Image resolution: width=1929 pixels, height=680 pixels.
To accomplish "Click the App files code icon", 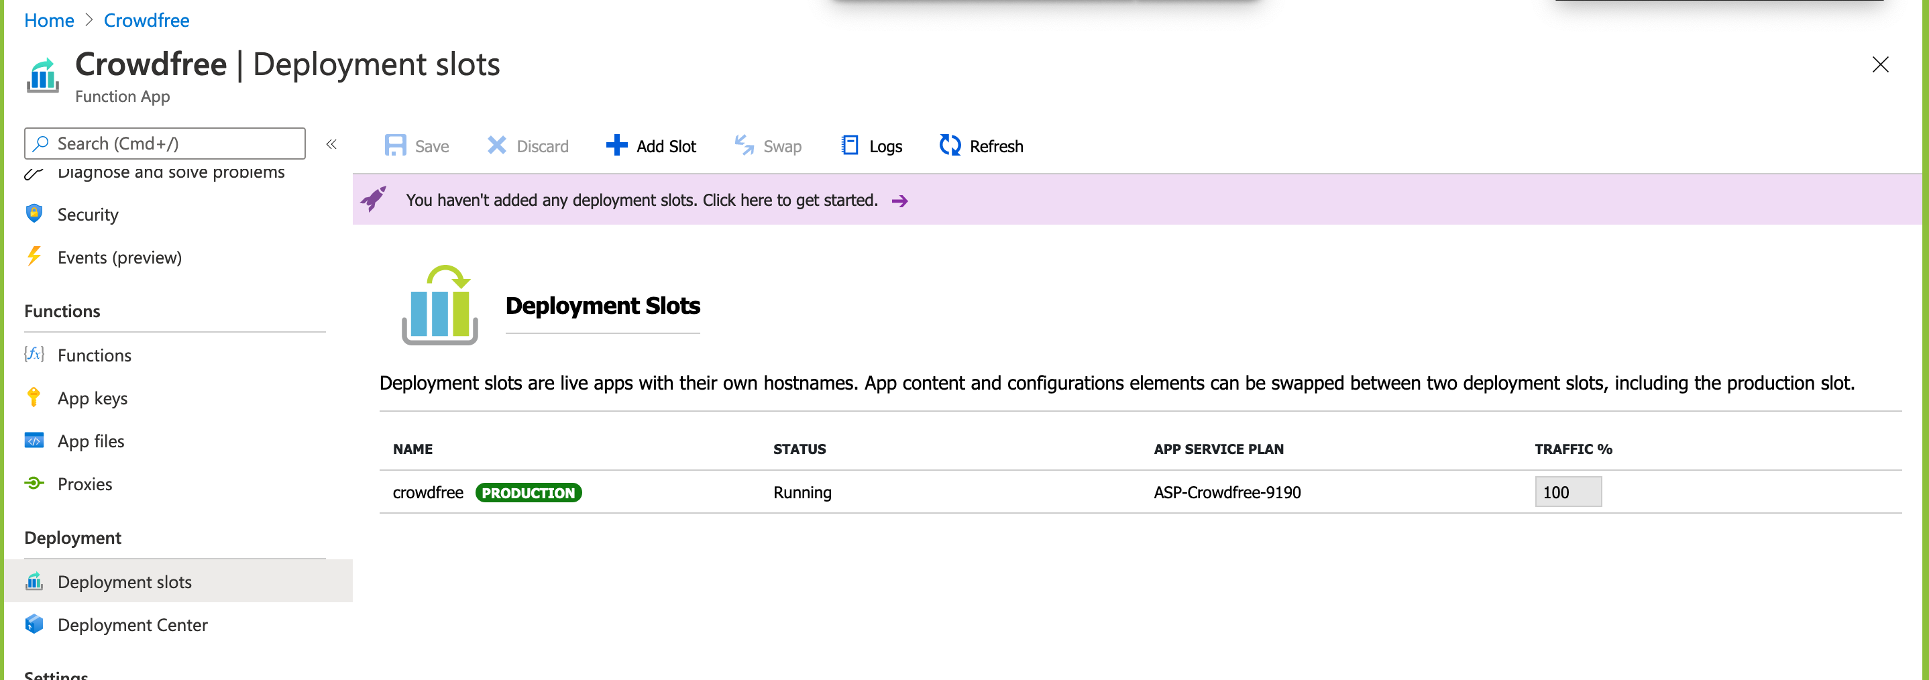I will 34,440.
